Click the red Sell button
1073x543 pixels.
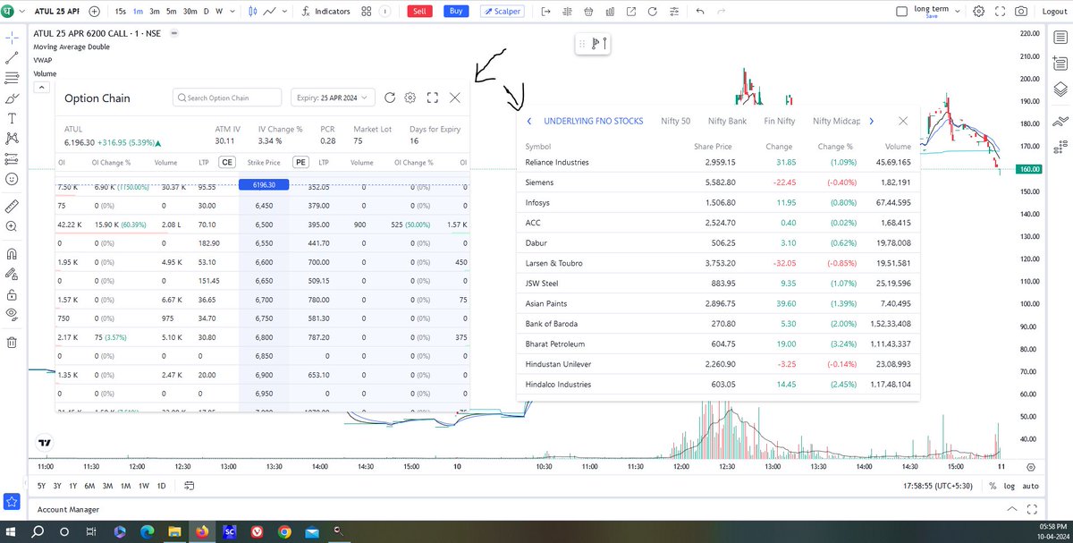pyautogui.click(x=418, y=12)
